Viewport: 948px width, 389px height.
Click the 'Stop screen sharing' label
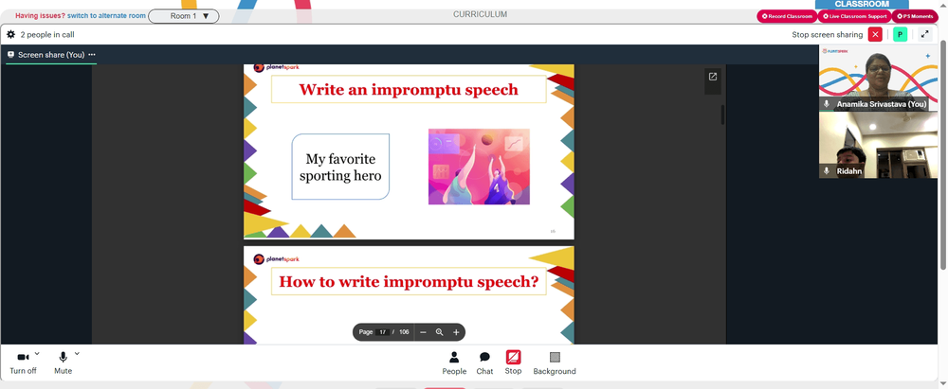[x=827, y=34]
